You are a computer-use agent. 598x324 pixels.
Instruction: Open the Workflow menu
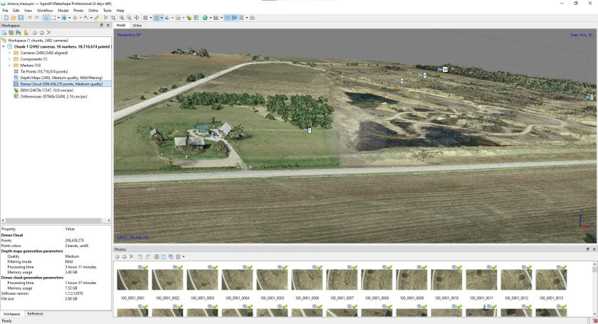[x=44, y=11]
